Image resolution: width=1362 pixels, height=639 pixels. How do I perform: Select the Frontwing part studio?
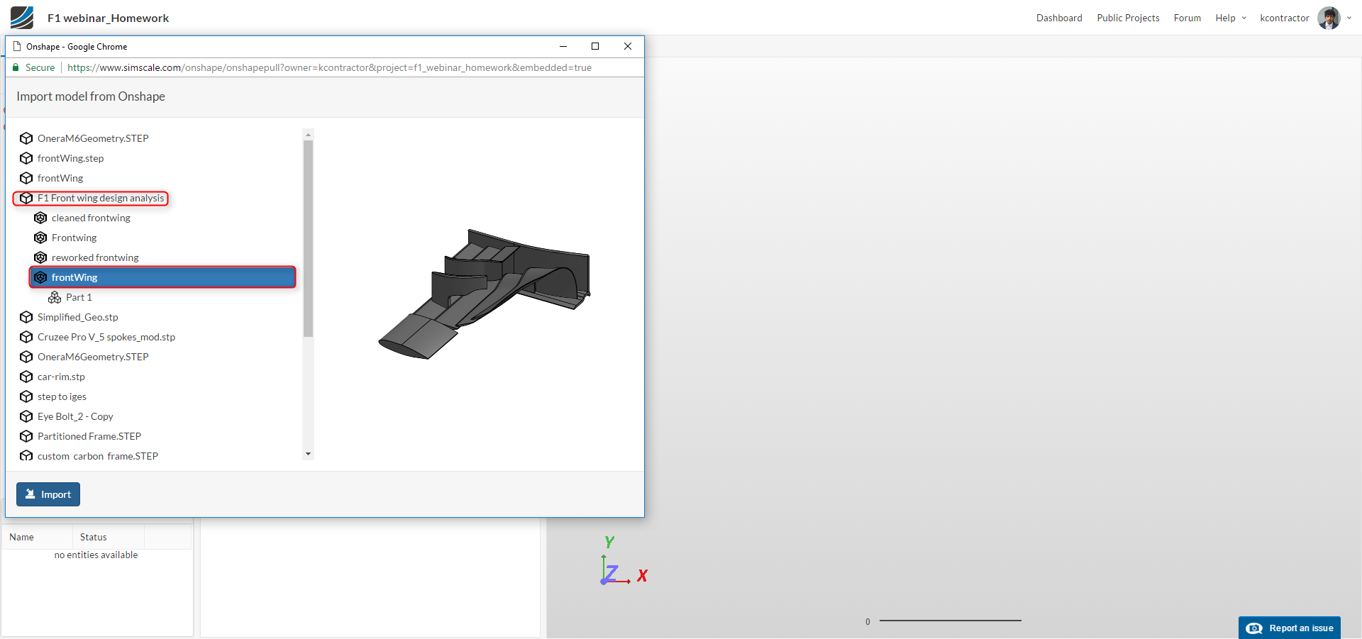click(74, 238)
